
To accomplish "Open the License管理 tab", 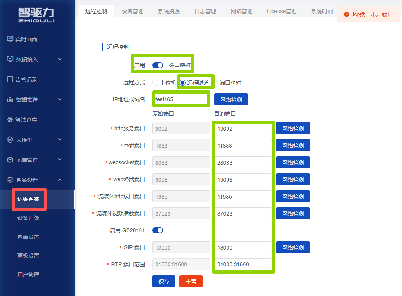I will tap(282, 11).
